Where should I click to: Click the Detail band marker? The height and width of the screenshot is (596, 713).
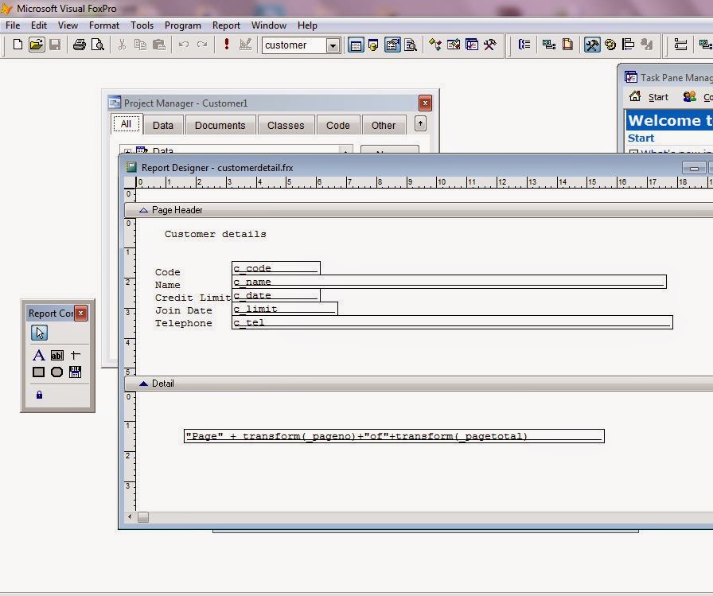coord(419,384)
